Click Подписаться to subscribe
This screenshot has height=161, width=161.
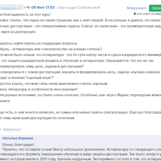pos(12,130)
